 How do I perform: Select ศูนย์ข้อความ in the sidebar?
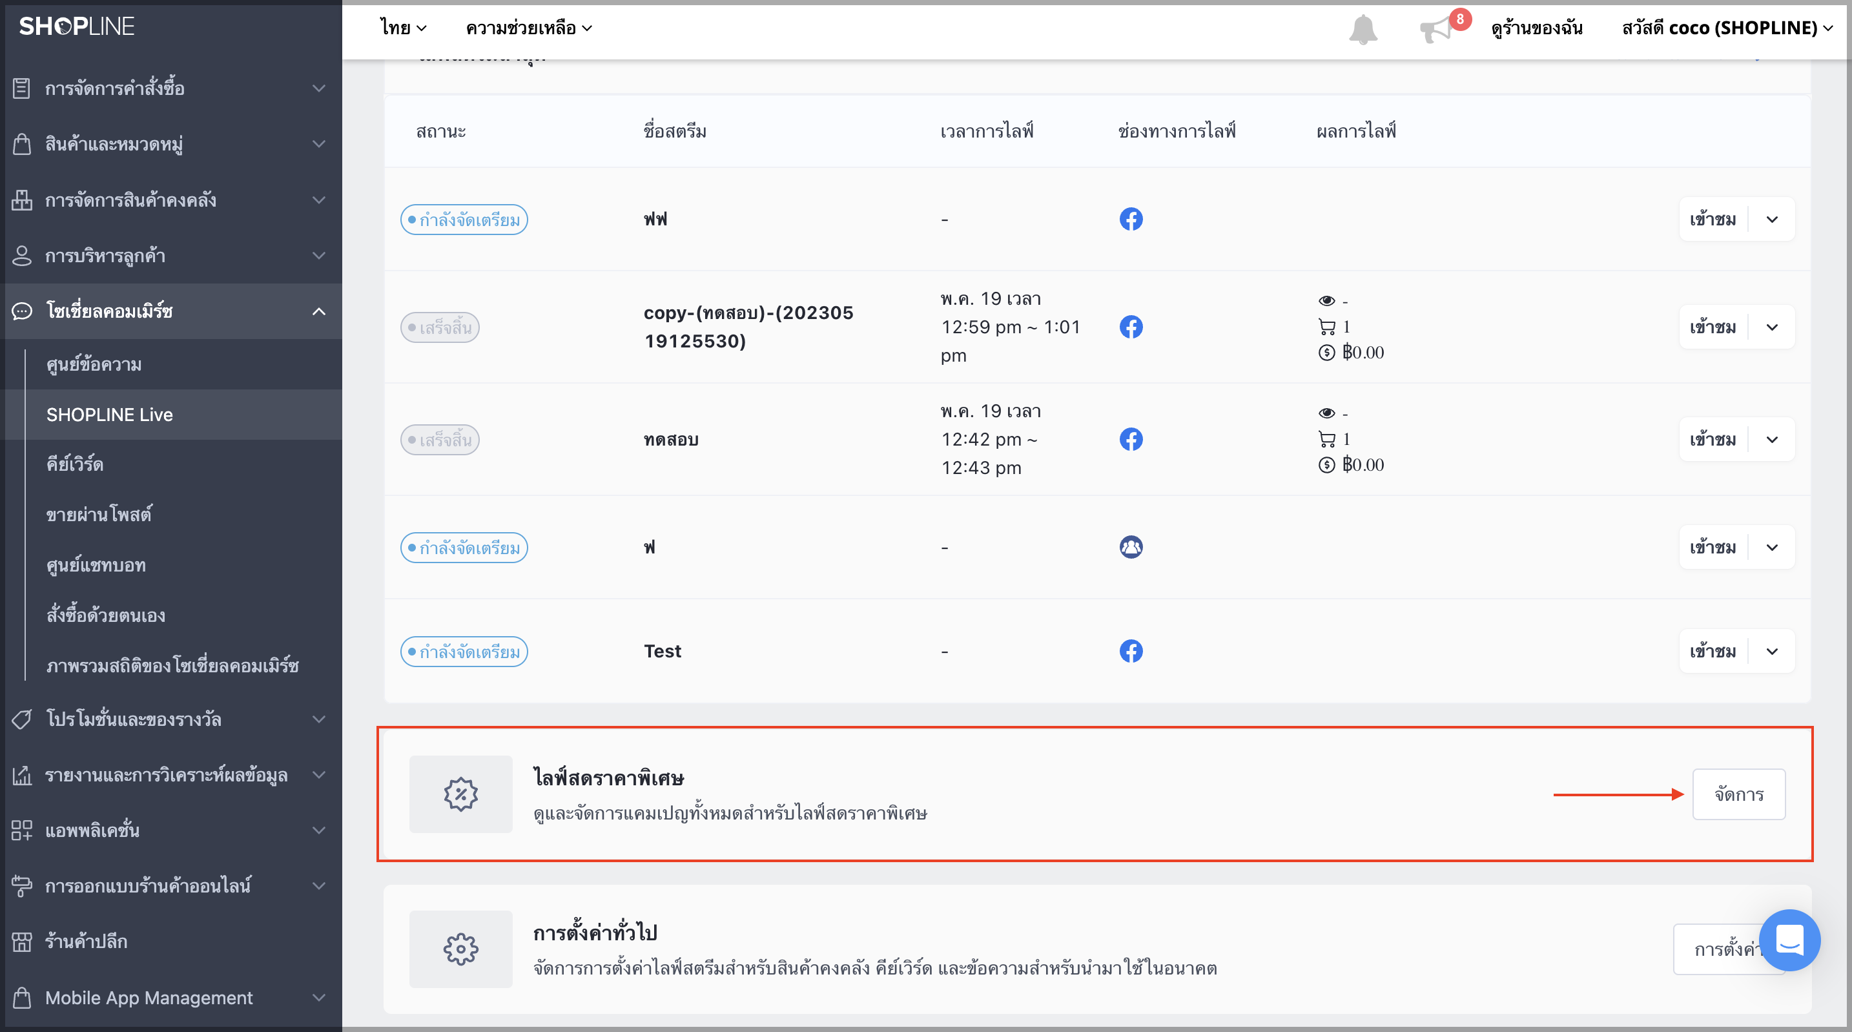(x=94, y=365)
